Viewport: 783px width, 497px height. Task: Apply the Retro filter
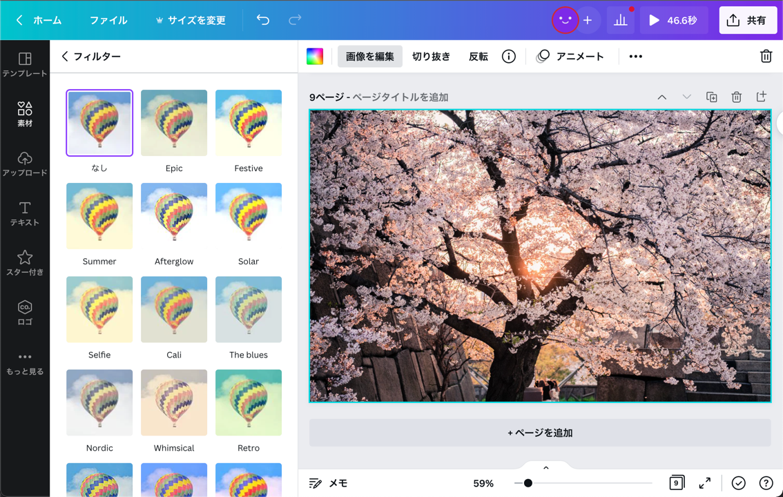pos(248,402)
